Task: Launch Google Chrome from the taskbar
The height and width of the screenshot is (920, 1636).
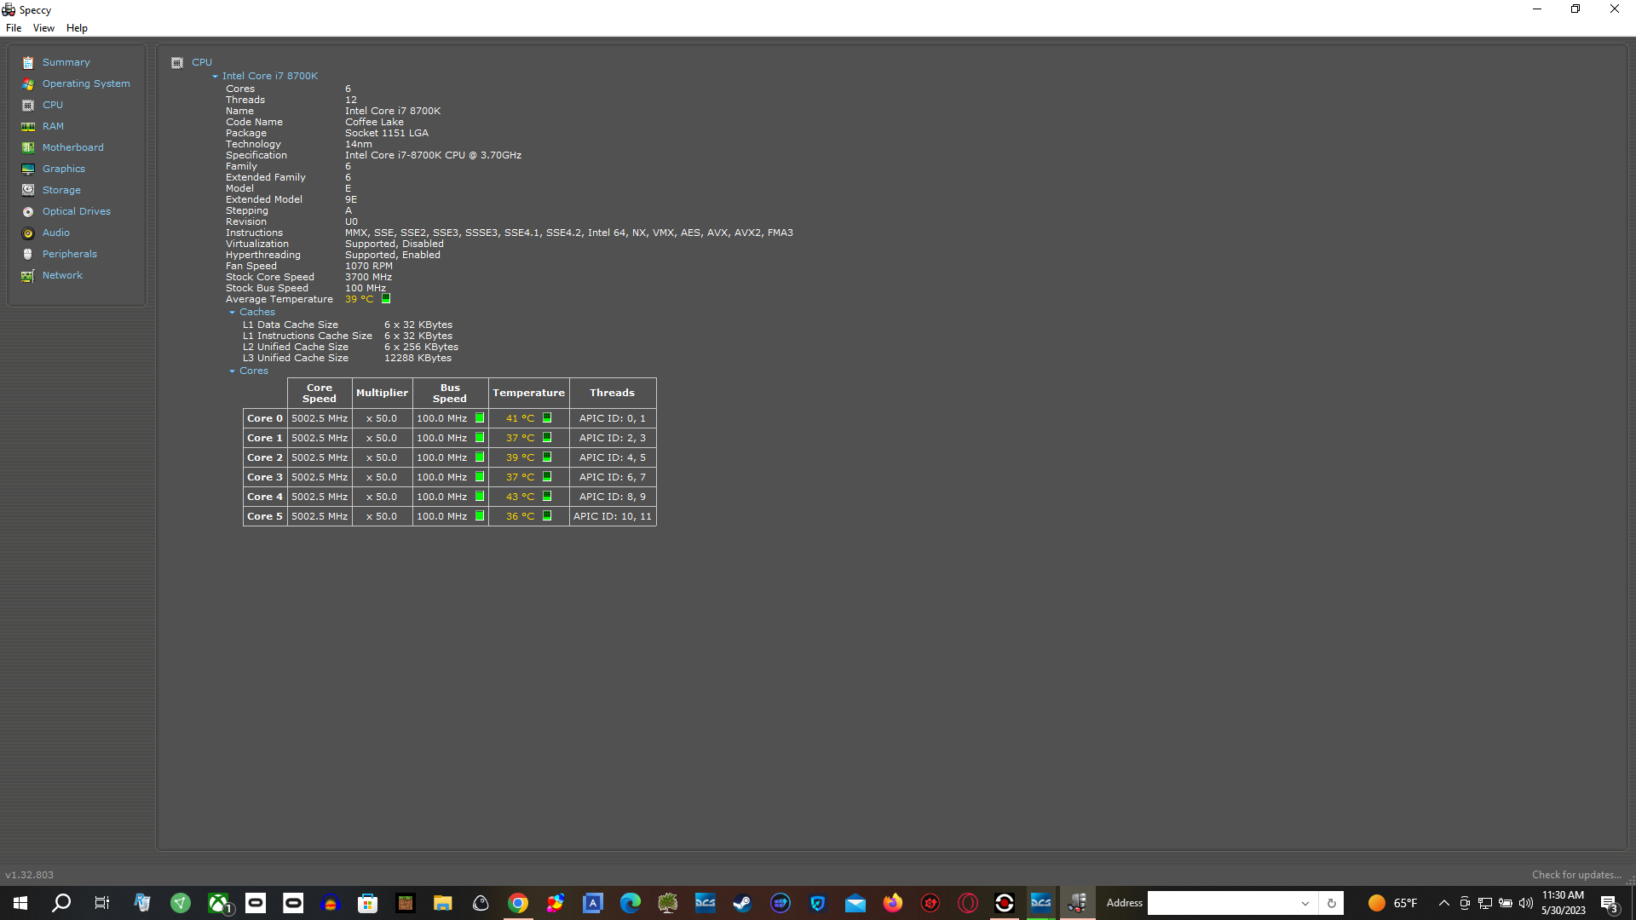Action: [518, 903]
